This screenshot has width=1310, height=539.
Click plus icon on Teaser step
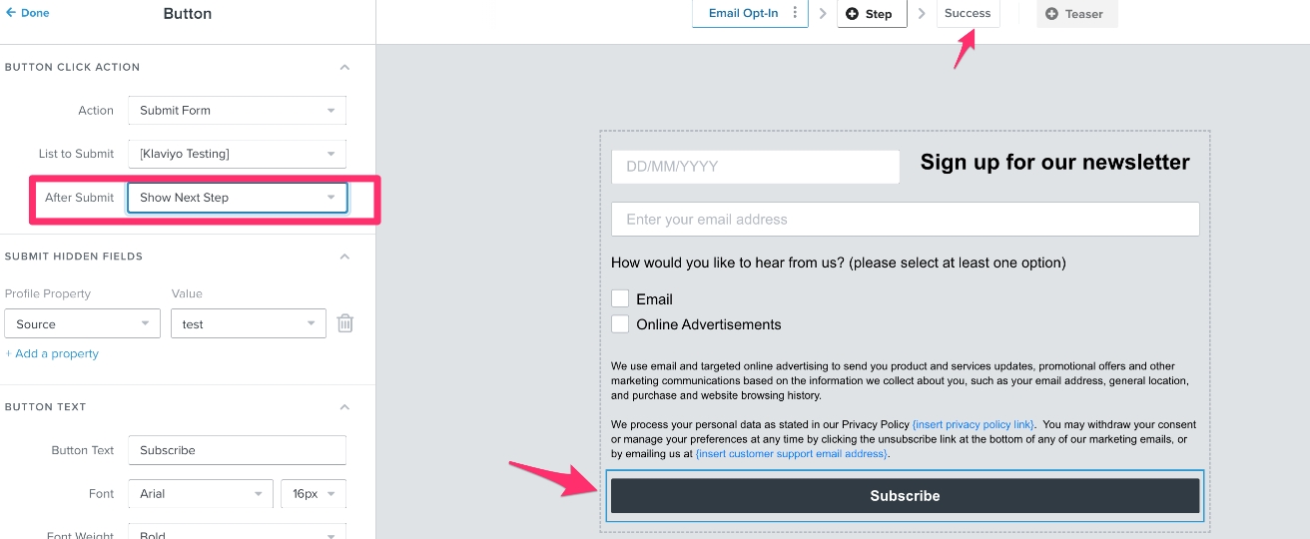[1051, 14]
